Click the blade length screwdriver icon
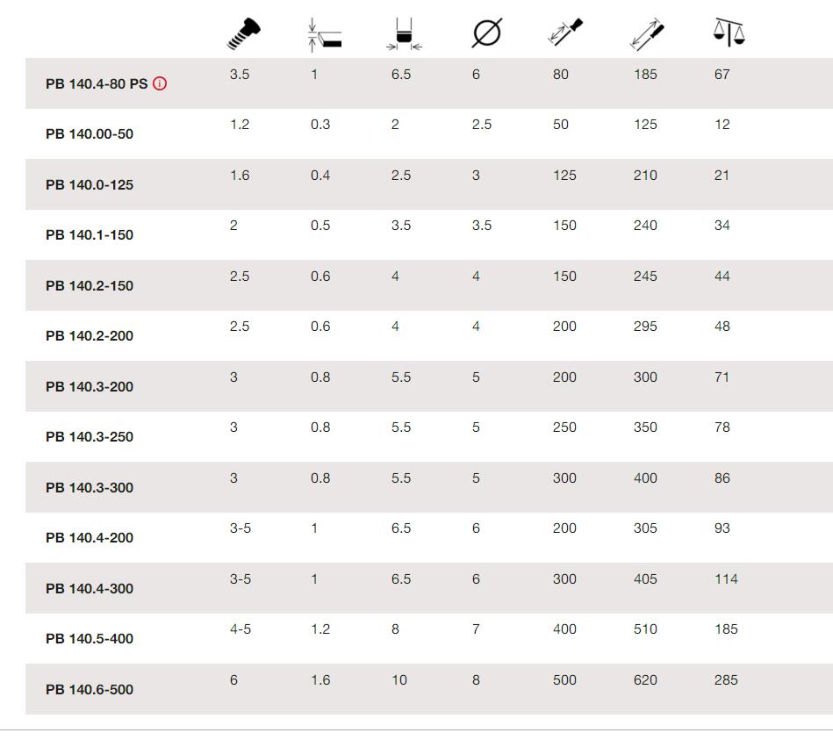Screen dimensions: 833x740 [565, 32]
